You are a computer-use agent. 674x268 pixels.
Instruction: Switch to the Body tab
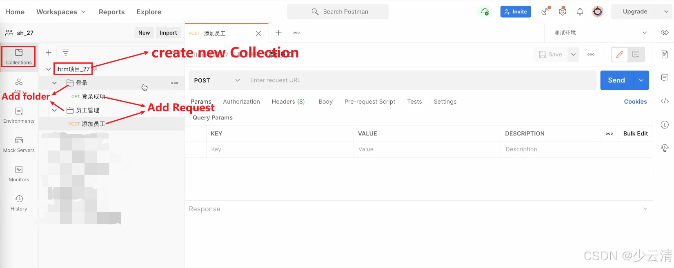(x=326, y=102)
